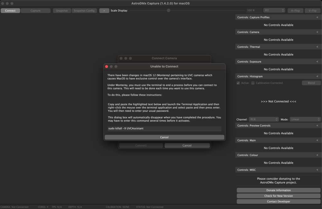The width and height of the screenshot is (322, 209).
Task: Collapse the Controls: Histogram section
Action: point(317,76)
